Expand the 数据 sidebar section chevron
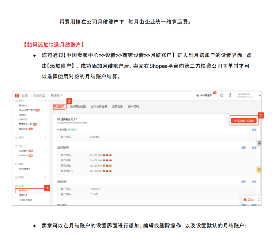The width and height of the screenshot is (272, 238). (x=45, y=137)
